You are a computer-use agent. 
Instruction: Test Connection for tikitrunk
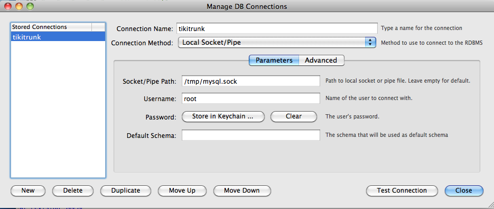pos(402,191)
